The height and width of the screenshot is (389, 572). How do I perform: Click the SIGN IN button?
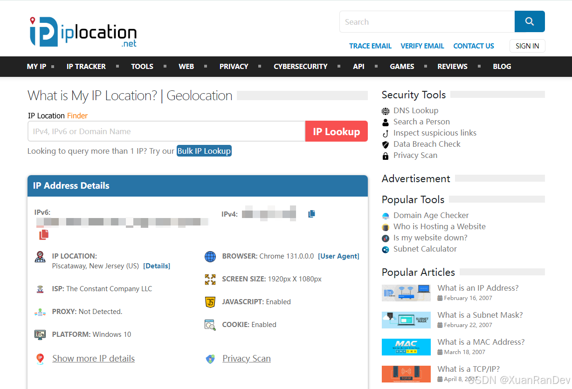pyautogui.click(x=527, y=46)
